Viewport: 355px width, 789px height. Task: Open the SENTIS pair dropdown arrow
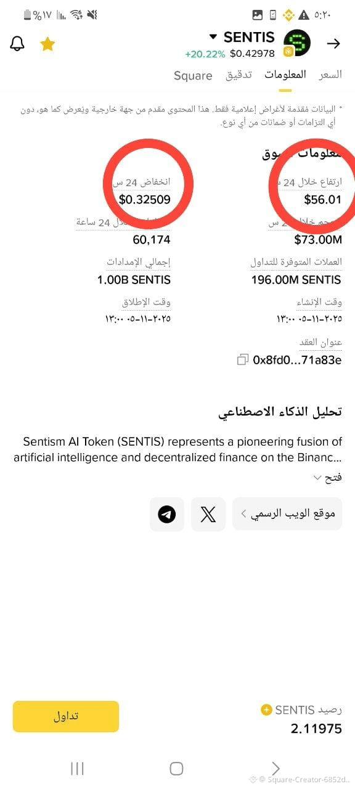pyautogui.click(x=213, y=36)
